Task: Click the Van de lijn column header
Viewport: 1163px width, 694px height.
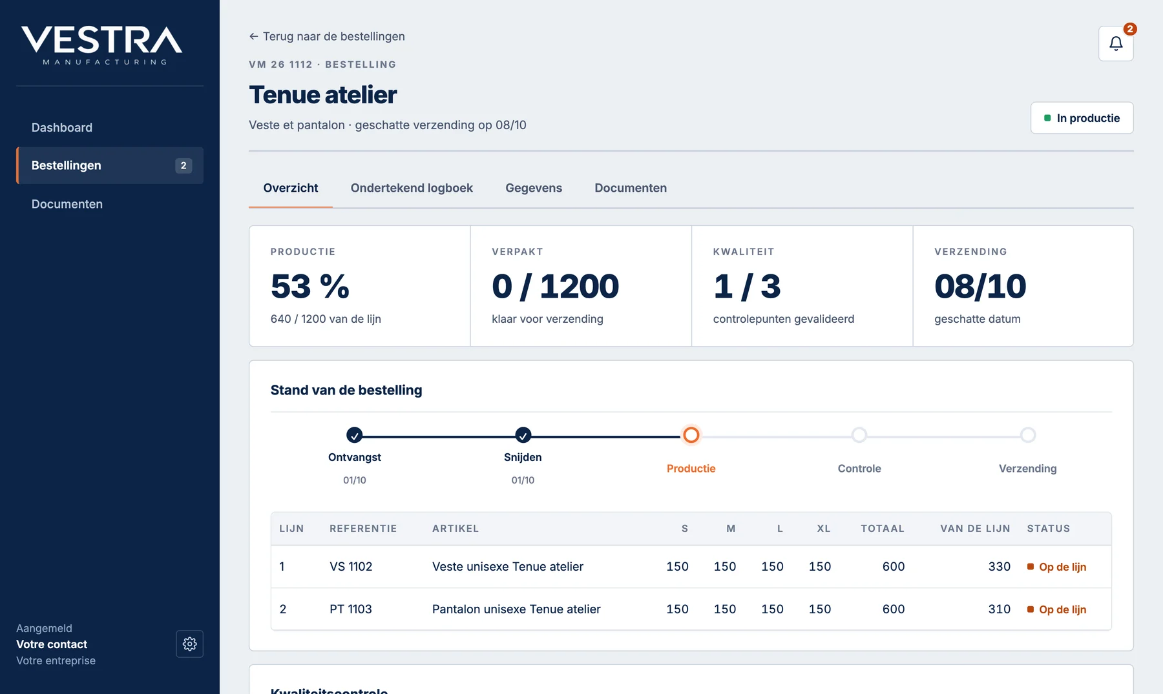Action: click(975, 528)
